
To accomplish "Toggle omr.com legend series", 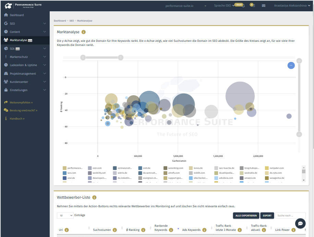I will 95,168.
